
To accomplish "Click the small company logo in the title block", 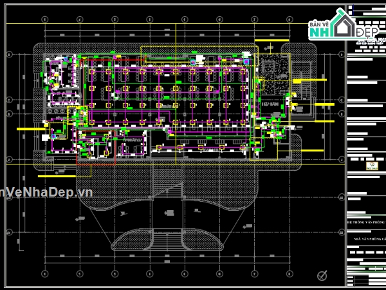I will [x=372, y=166].
